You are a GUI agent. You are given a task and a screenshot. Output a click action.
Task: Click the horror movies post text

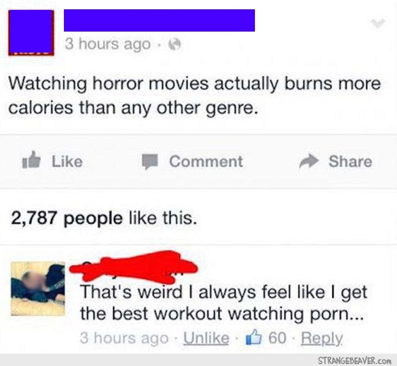(194, 95)
